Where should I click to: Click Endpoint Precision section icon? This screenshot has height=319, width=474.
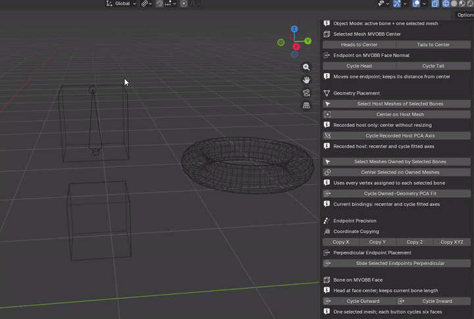click(327, 221)
